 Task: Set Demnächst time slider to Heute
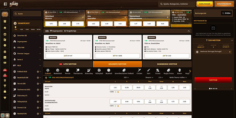(33, 29)
